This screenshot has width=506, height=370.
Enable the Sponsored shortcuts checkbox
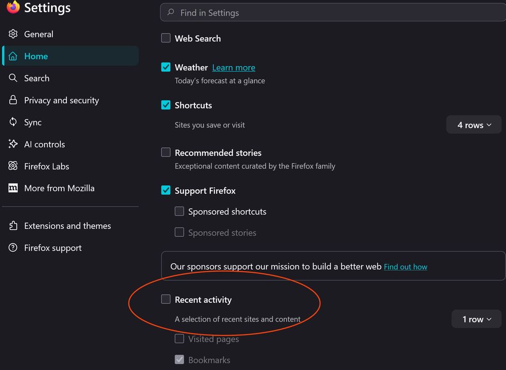point(179,211)
